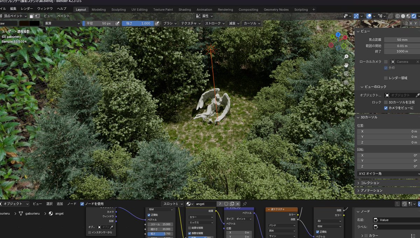
Task: Open the ウィンドウ menu
Action: coord(45,8)
